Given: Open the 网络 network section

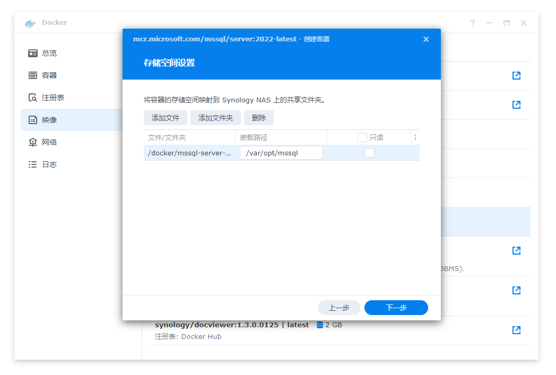Looking at the screenshot, I should point(72,142).
